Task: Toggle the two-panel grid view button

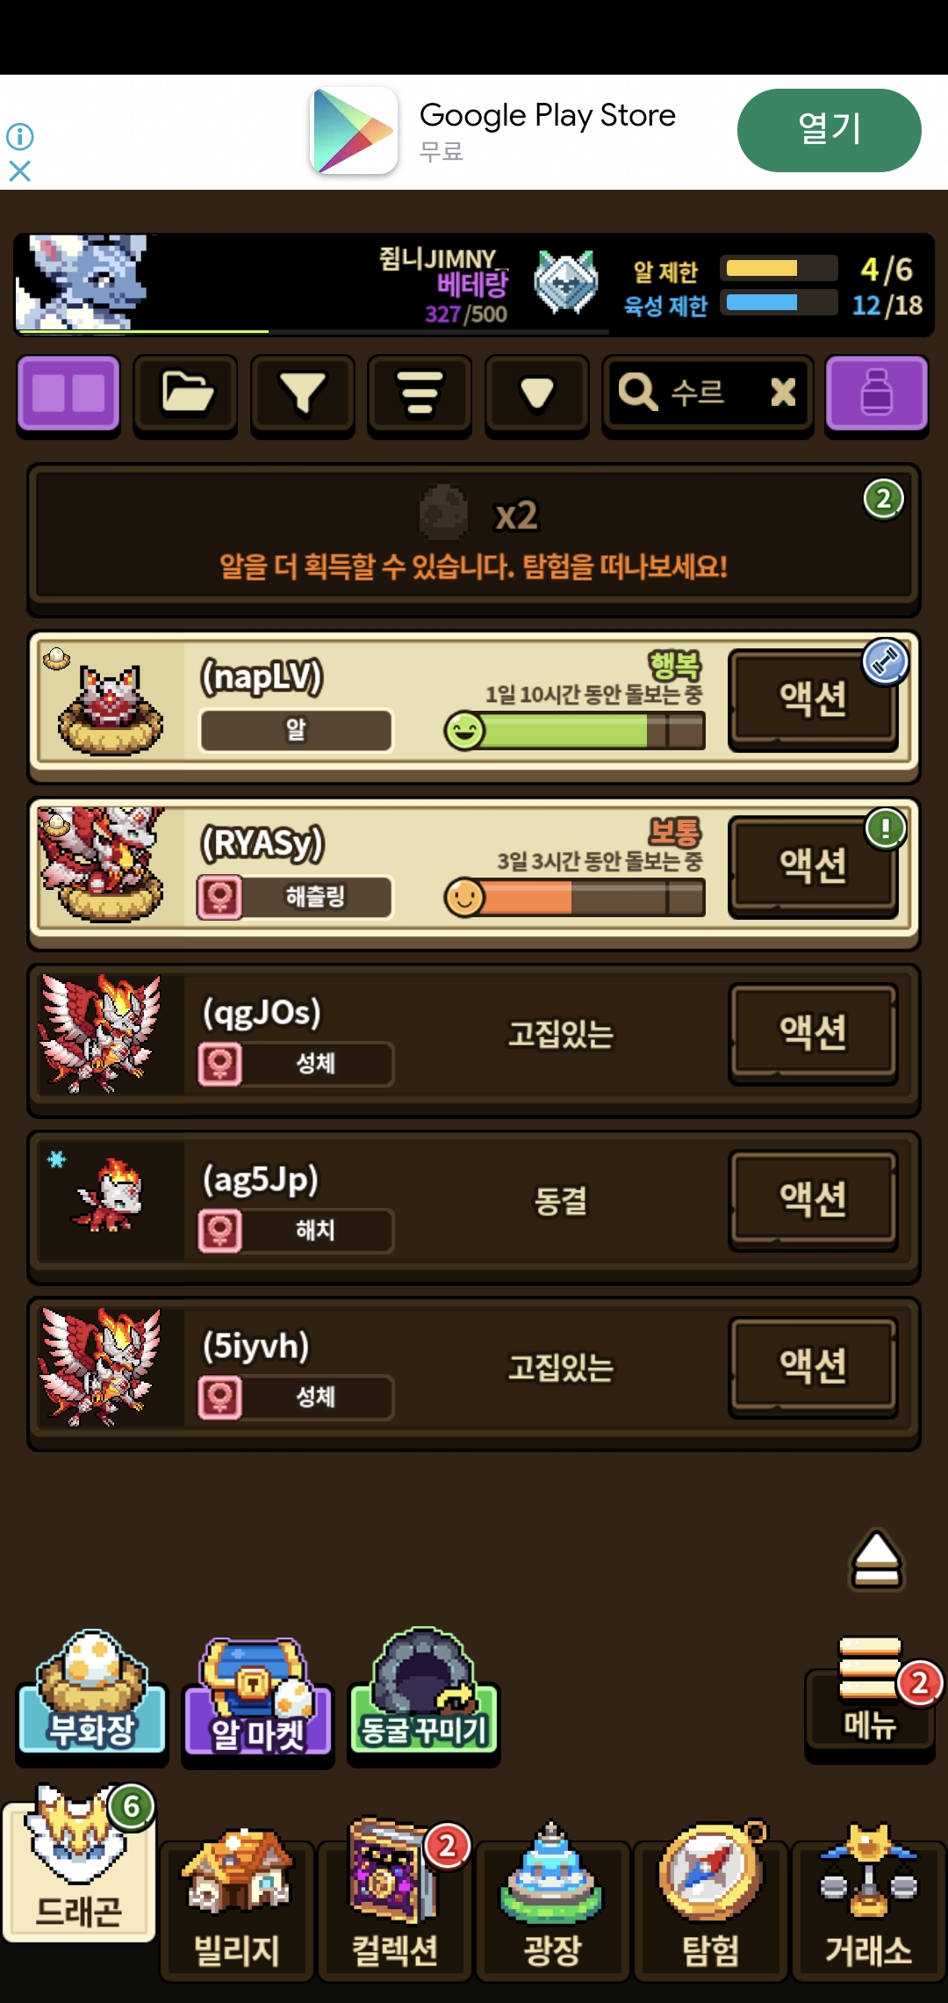Action: tap(68, 394)
